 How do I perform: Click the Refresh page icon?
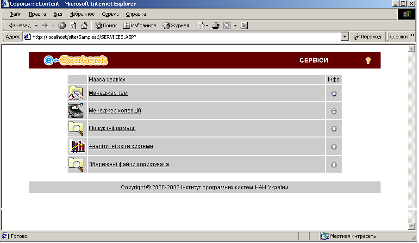tap(73, 25)
